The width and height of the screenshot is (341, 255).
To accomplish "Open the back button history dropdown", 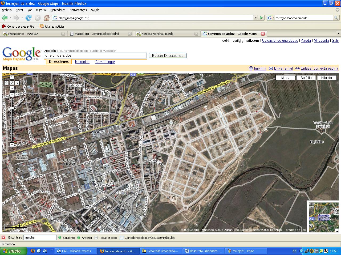I will 10,18.
